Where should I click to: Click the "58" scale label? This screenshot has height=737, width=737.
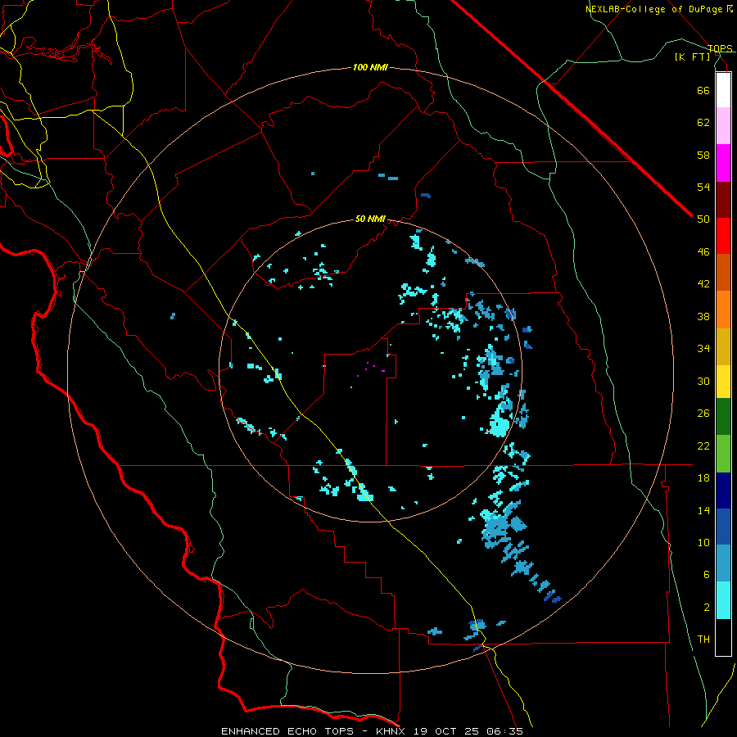[x=703, y=155]
